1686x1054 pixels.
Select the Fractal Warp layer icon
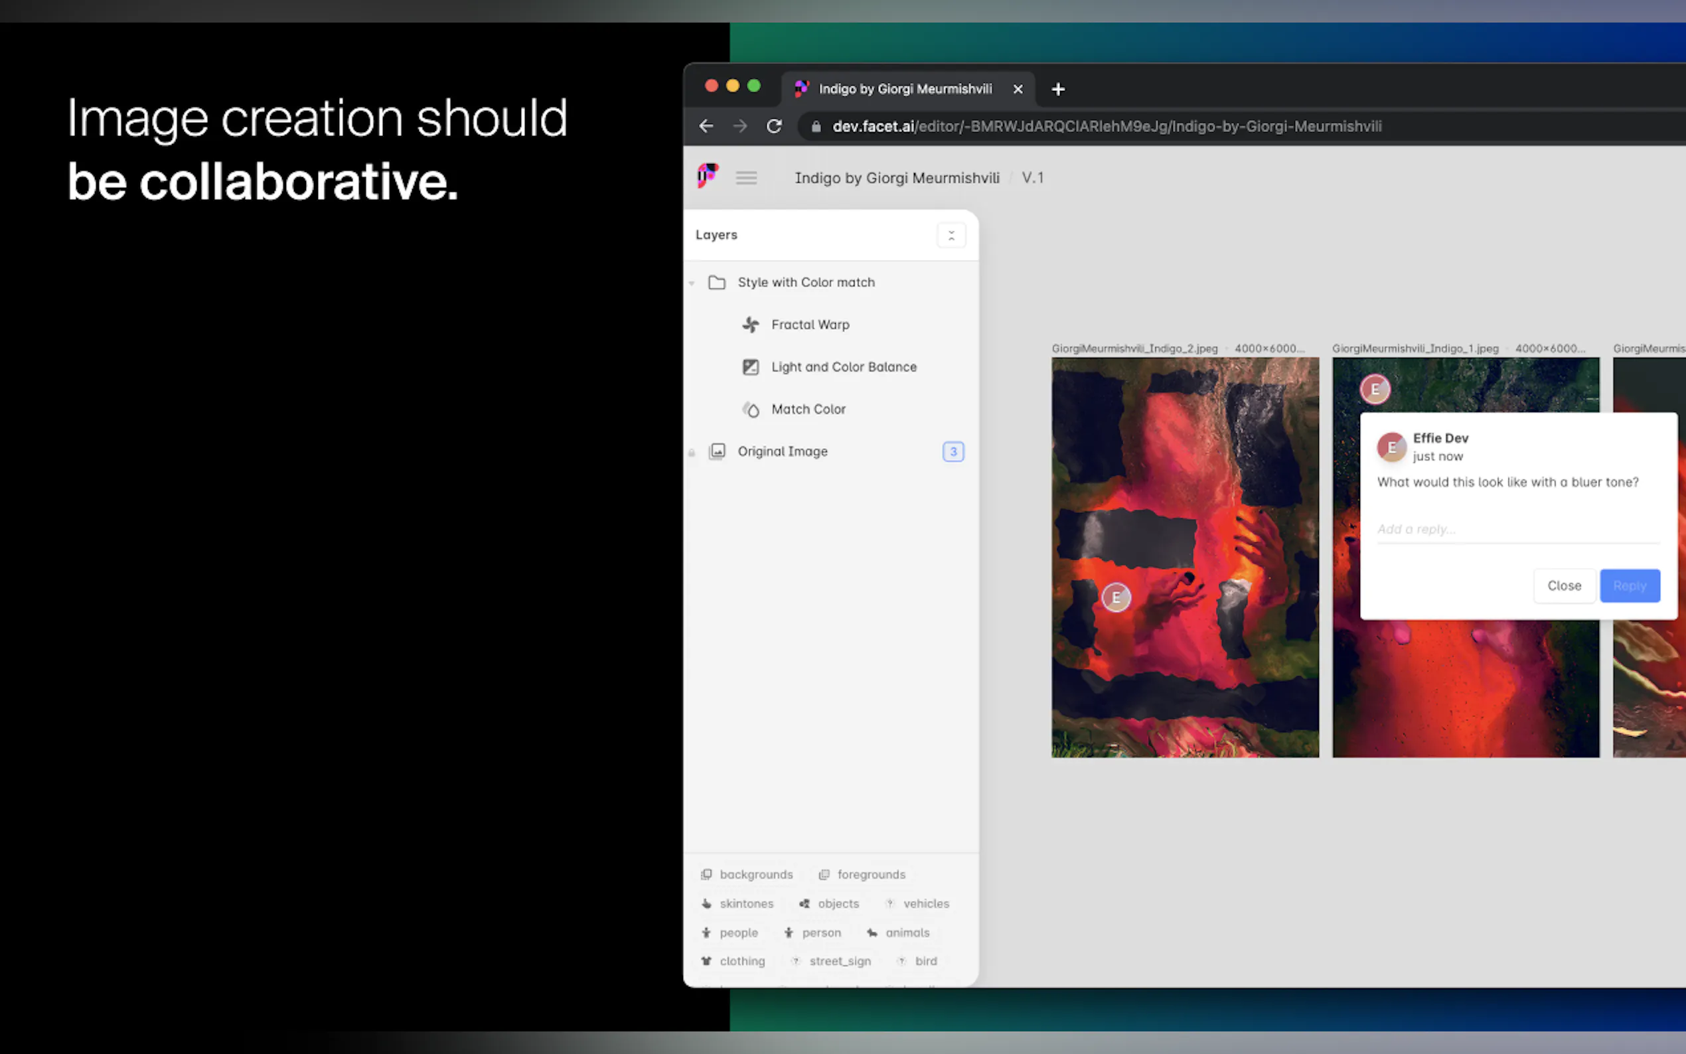coord(751,324)
